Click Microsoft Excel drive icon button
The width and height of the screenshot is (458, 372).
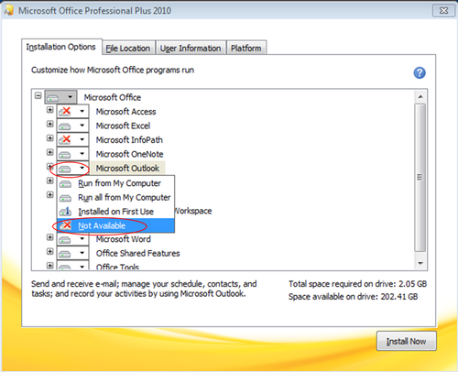coord(65,126)
